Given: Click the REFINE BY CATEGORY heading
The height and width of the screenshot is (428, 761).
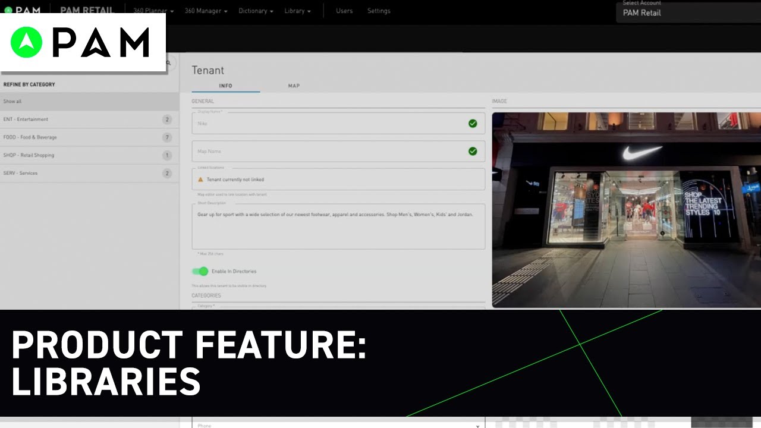Looking at the screenshot, I should click(x=29, y=84).
